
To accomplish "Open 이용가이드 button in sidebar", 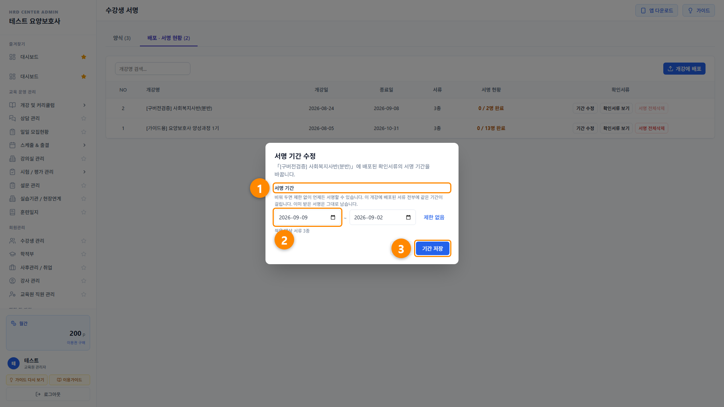I will click(x=69, y=380).
